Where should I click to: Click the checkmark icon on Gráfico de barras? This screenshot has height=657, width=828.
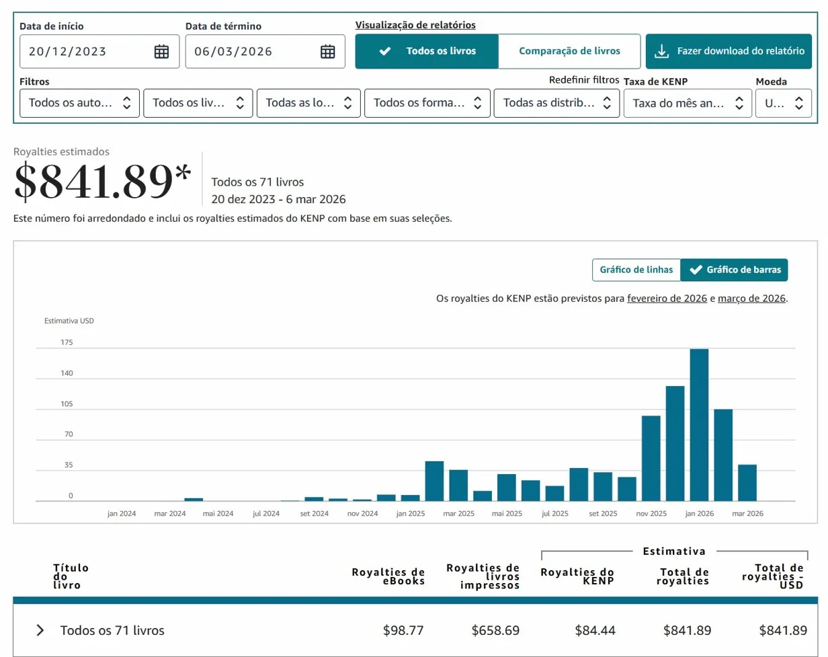pos(696,270)
